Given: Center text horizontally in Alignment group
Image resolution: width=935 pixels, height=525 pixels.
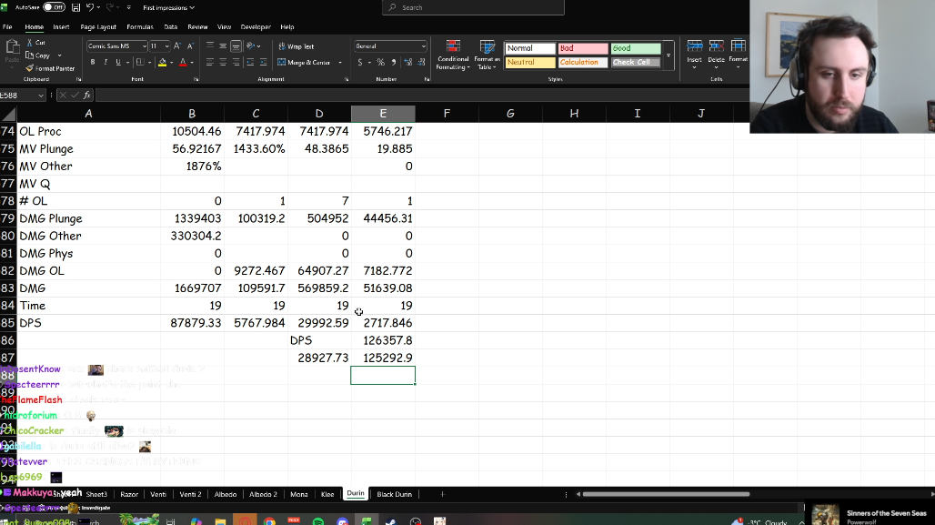Looking at the screenshot, I should [223, 62].
